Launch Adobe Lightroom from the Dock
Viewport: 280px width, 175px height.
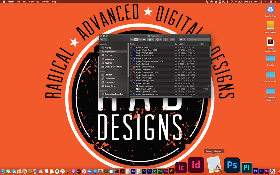coord(214,165)
